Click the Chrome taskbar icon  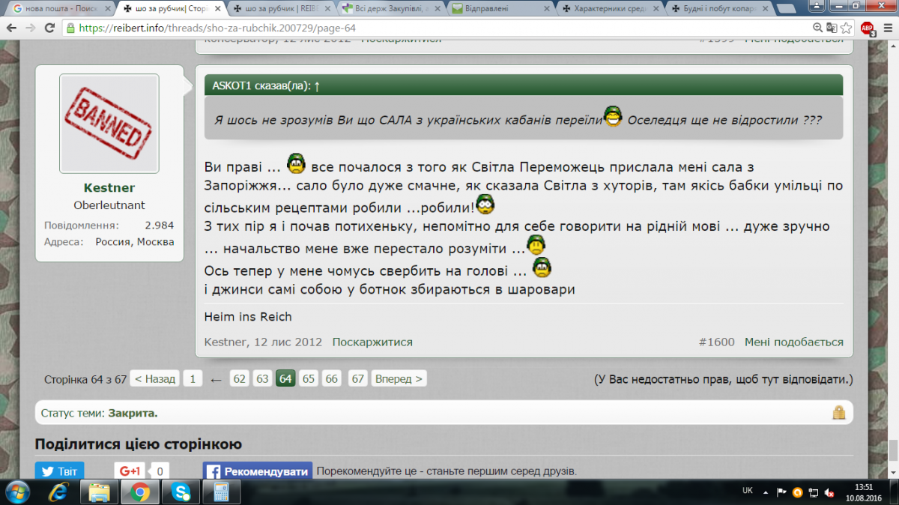(x=139, y=492)
